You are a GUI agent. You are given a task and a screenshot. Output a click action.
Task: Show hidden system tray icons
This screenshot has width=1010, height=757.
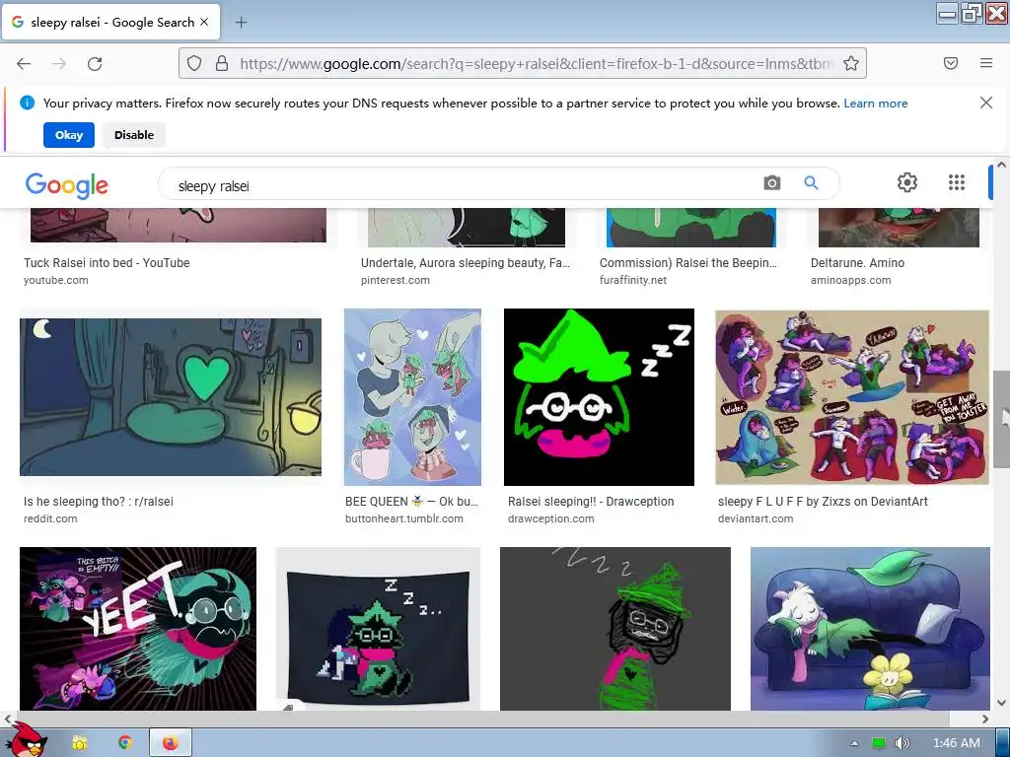click(854, 743)
